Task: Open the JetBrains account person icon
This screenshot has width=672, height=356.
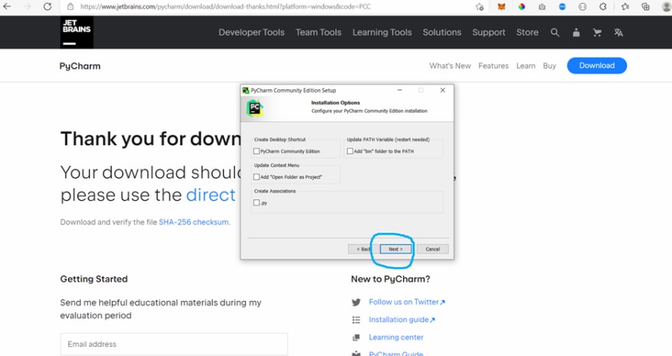Action: (576, 33)
